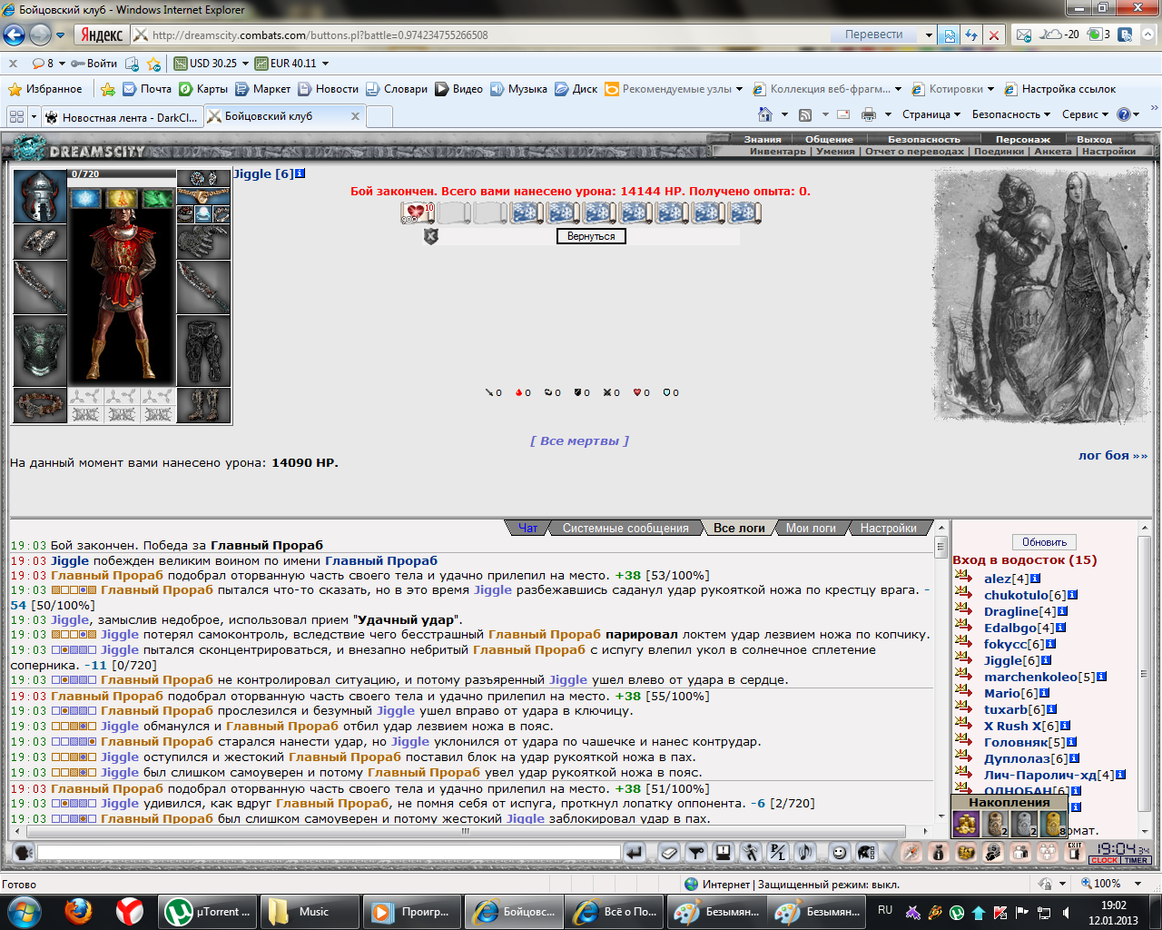Click the music note sound icon

pyautogui.click(x=804, y=853)
